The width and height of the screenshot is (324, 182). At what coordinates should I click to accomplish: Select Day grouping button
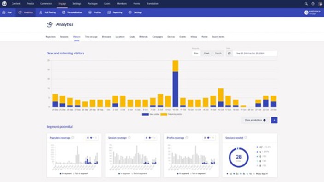[196, 53]
